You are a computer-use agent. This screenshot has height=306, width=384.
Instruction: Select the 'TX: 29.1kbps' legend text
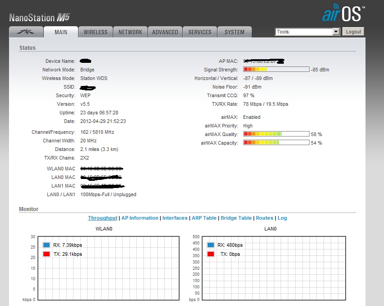coord(68,254)
